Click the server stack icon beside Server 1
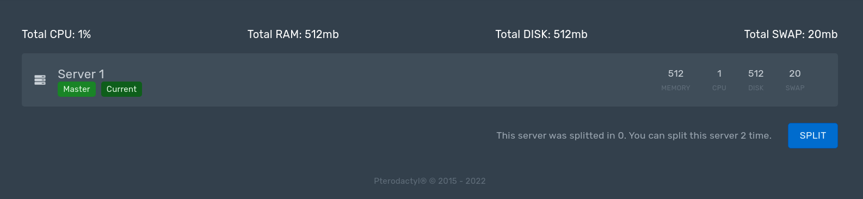Viewport: 863px width, 199px height. pos(40,80)
